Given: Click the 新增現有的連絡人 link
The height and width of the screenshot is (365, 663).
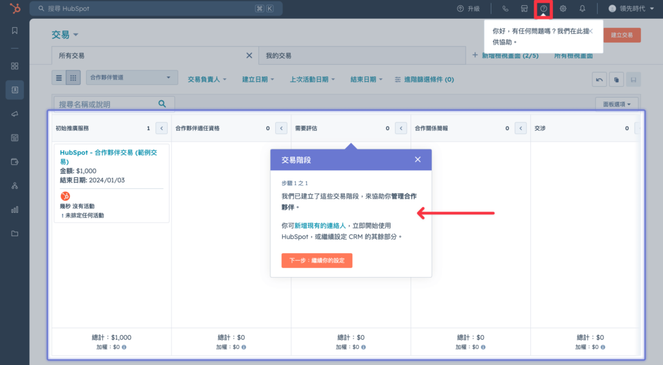Looking at the screenshot, I should pyautogui.click(x=320, y=226).
